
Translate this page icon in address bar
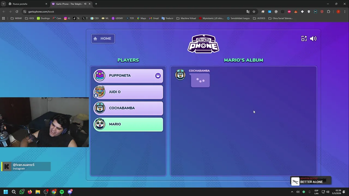248,12
